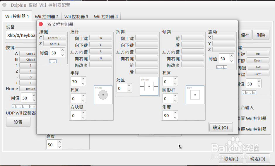
Task: Click the D-pad Up mapping button
Action: tap(258, 54)
